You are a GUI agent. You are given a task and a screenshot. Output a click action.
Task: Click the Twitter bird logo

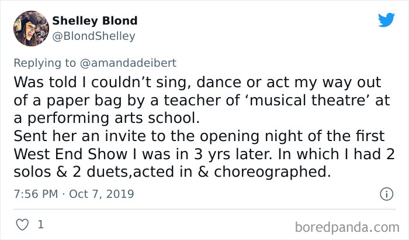pos(386,20)
